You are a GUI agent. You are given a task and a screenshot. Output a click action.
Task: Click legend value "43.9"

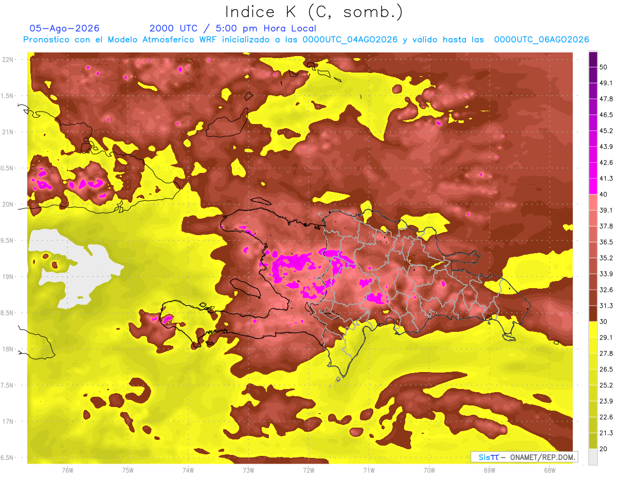(606, 147)
